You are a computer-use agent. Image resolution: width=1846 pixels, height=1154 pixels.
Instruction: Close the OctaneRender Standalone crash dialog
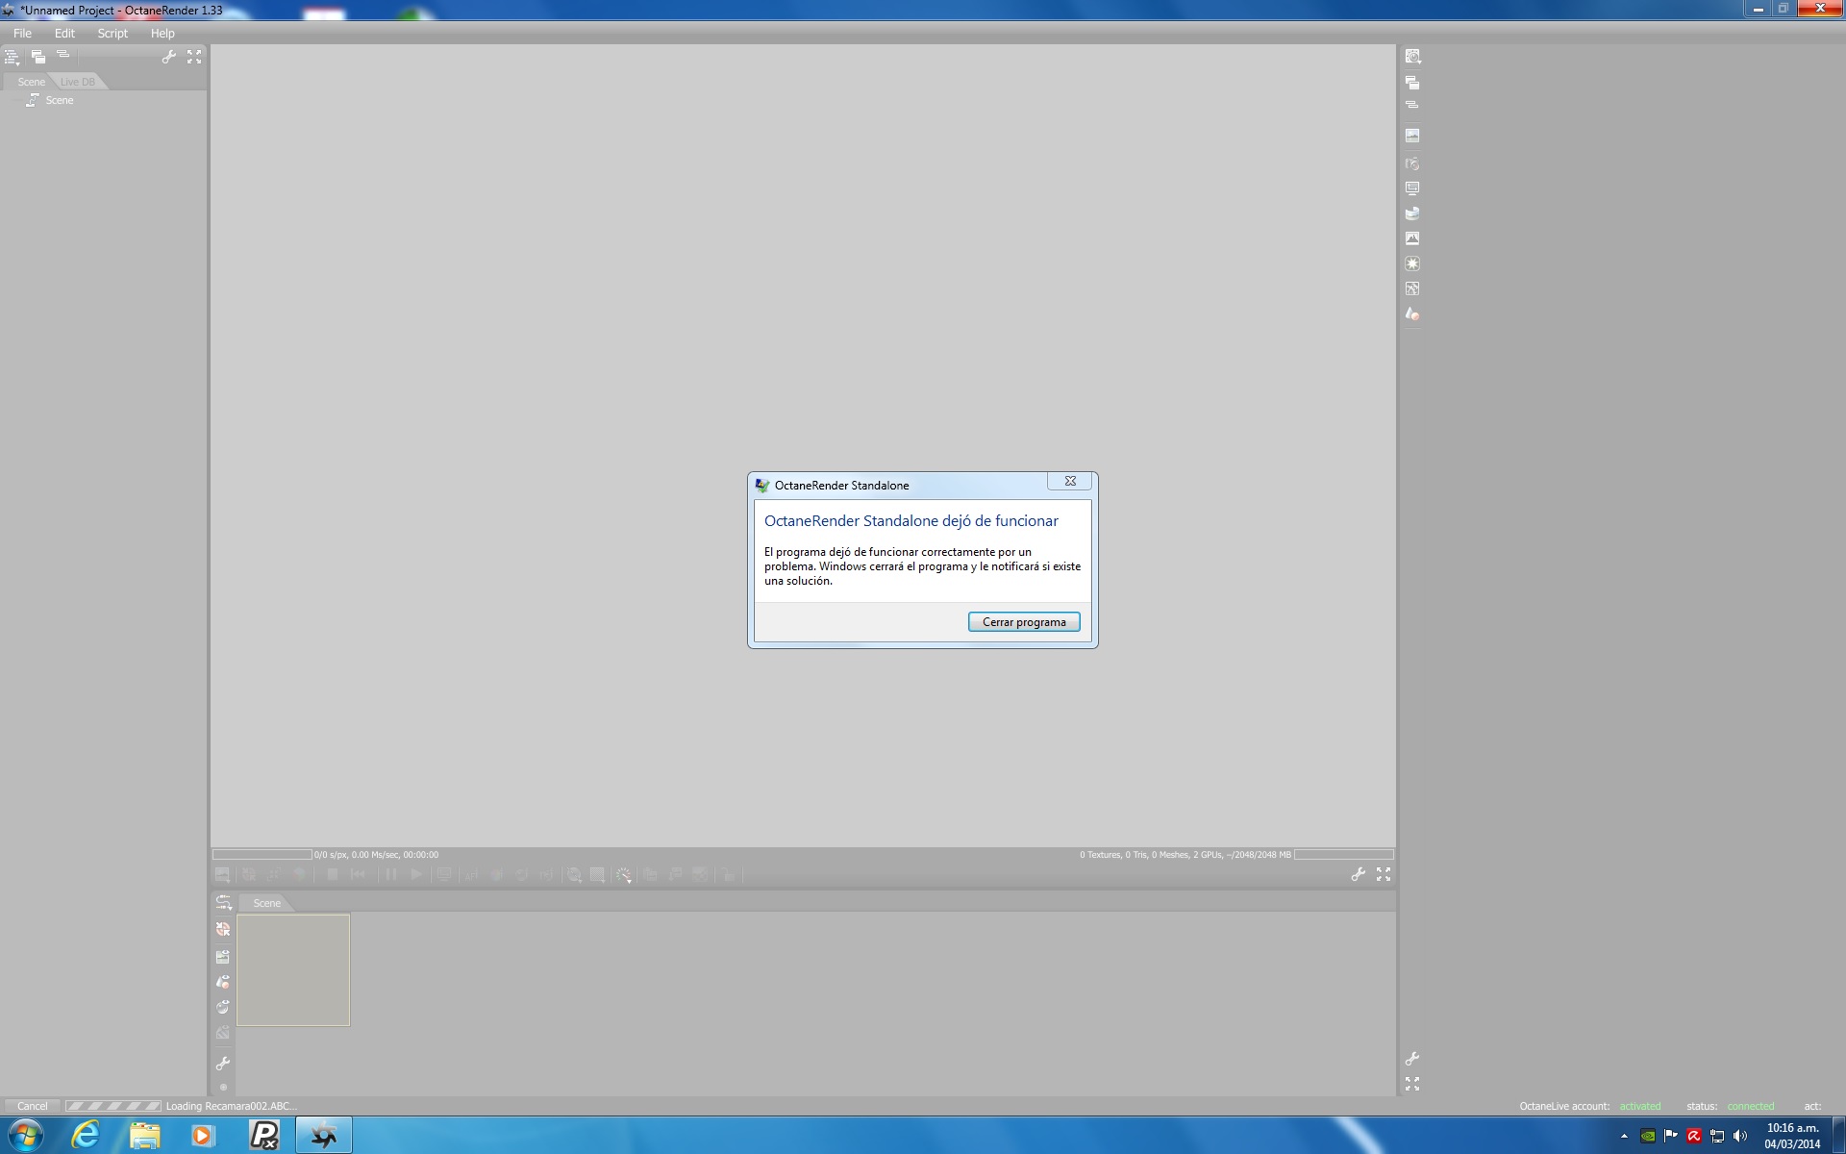pyautogui.click(x=1070, y=481)
